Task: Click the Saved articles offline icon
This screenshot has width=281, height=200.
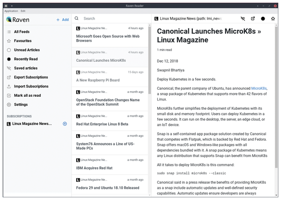Action: click(x=9, y=68)
